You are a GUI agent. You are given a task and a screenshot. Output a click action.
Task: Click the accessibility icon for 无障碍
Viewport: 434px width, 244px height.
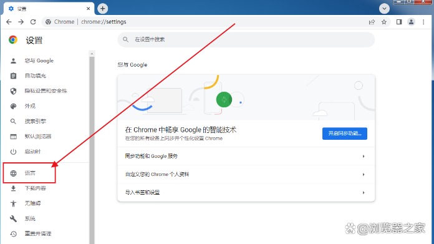pos(13,203)
